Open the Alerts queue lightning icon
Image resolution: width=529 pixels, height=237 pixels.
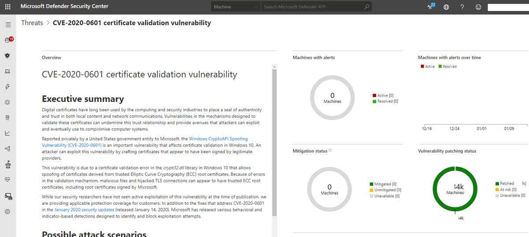[7, 87]
